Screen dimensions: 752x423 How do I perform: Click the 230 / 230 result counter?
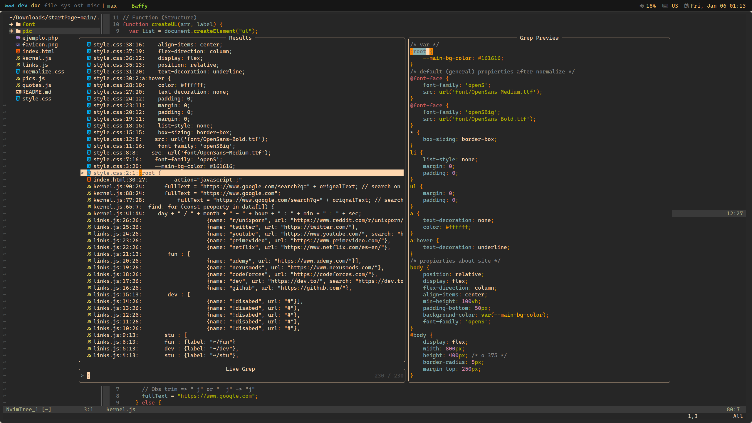(389, 376)
